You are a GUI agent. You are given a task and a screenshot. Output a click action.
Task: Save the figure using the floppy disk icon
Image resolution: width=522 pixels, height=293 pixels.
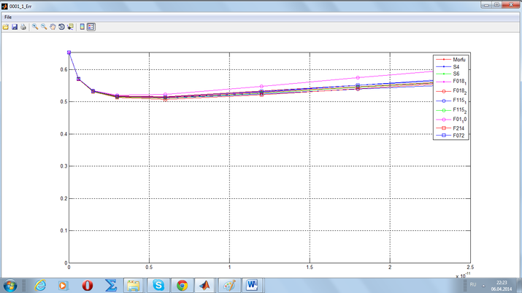click(15, 27)
